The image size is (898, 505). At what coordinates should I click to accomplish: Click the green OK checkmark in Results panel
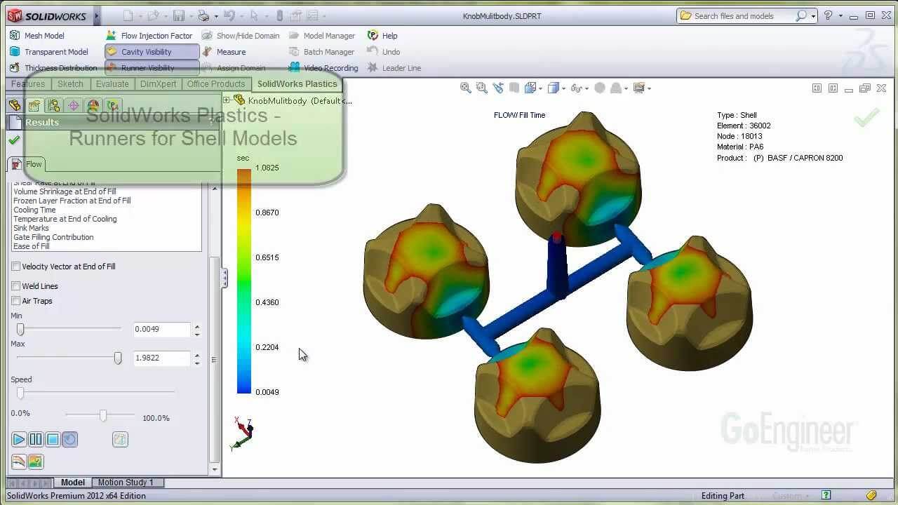pos(13,140)
